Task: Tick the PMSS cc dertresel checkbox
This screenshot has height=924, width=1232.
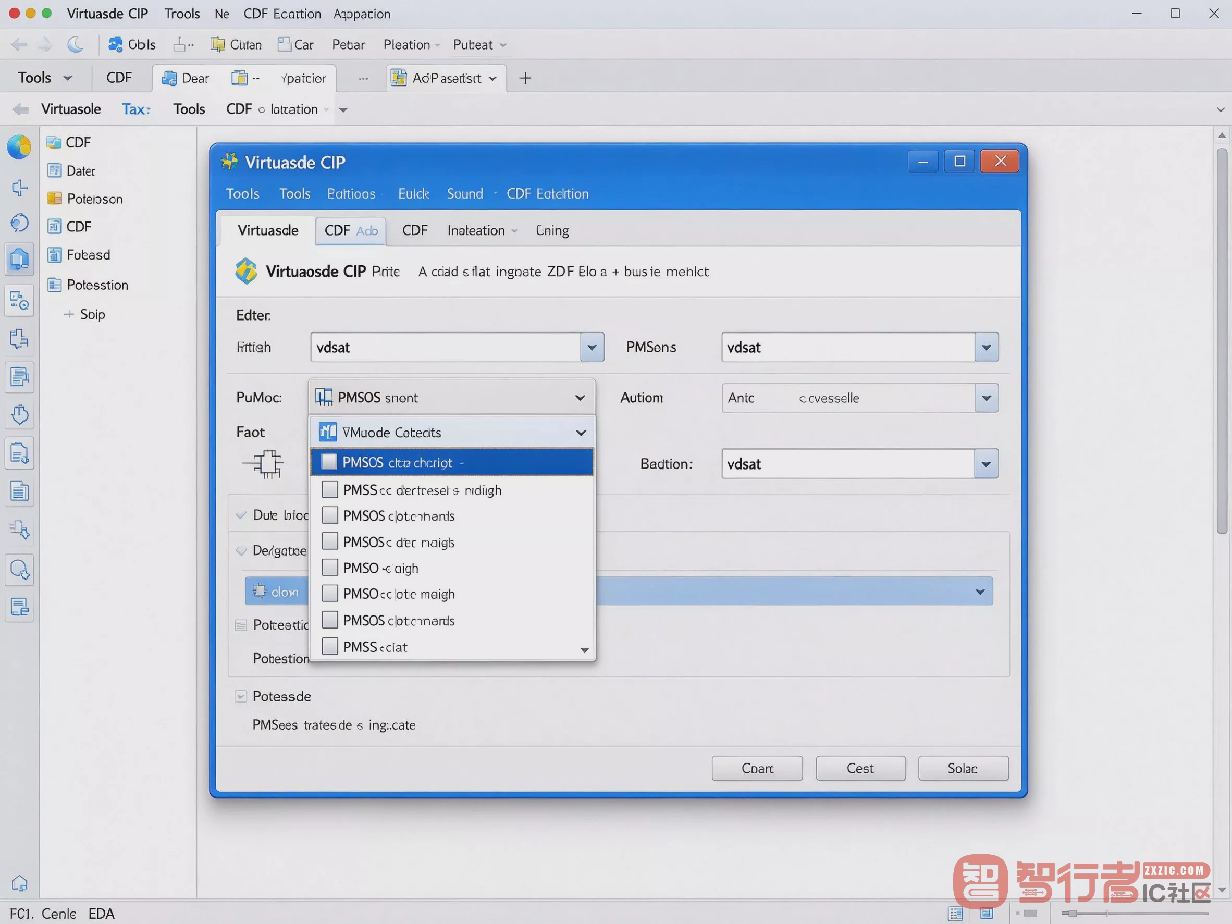Action: tap(330, 489)
